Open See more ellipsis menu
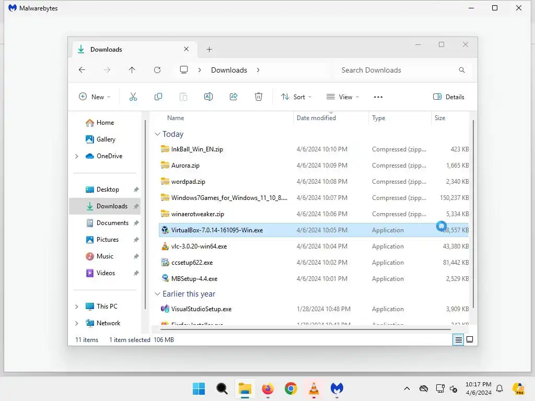This screenshot has height=401, width=535. (378, 97)
